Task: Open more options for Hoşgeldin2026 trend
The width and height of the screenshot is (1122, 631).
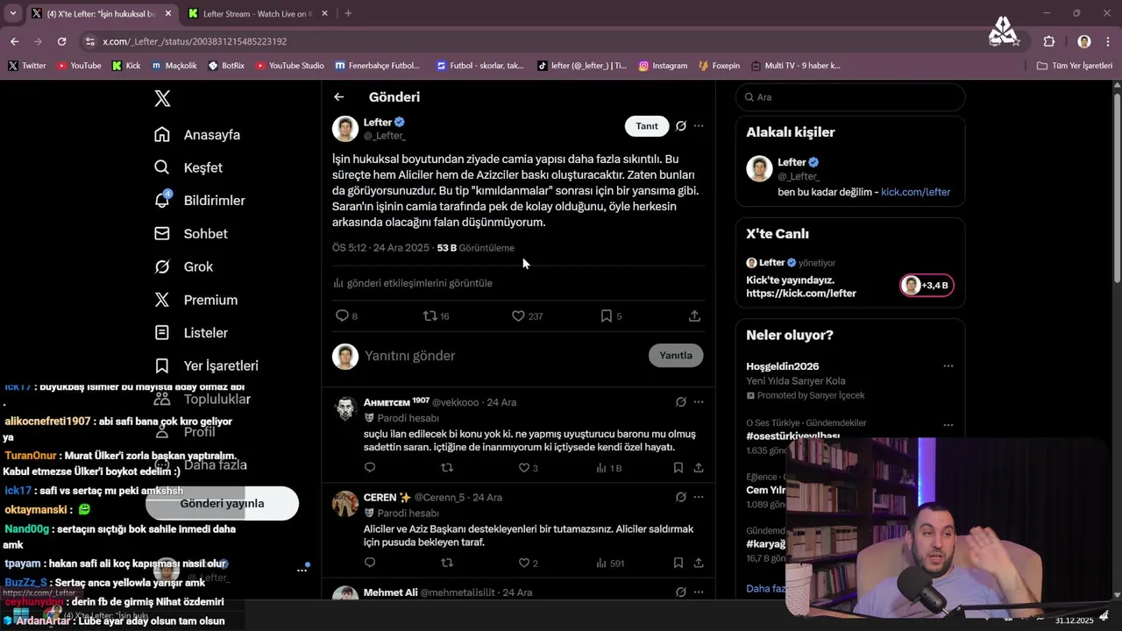Action: (948, 366)
